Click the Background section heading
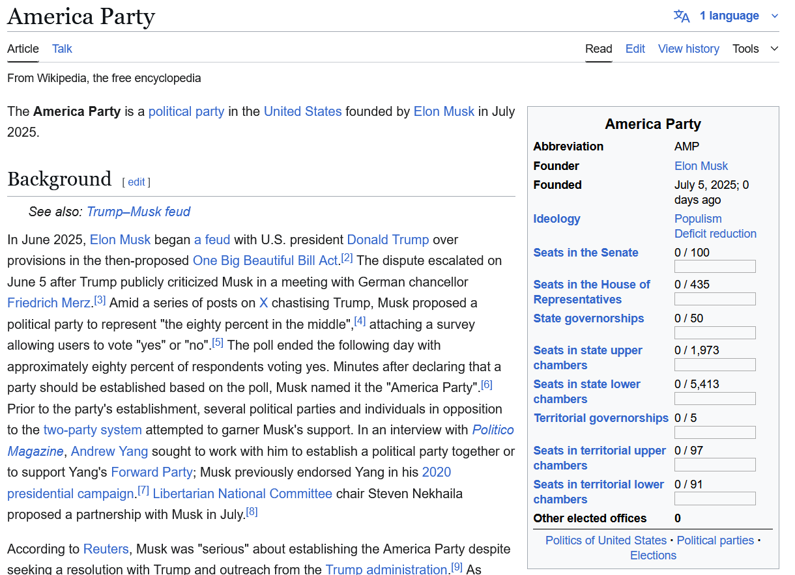 click(x=59, y=179)
